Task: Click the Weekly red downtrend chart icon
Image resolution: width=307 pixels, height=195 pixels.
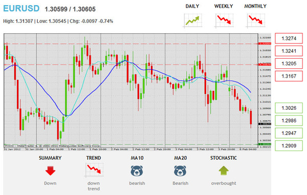Action: coord(224,20)
